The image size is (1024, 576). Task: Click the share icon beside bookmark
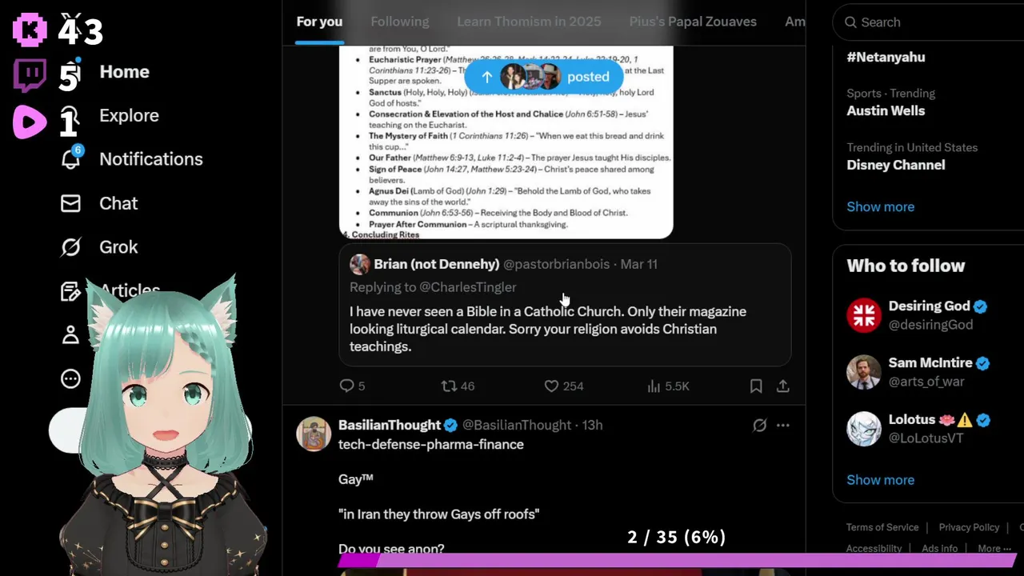click(783, 386)
